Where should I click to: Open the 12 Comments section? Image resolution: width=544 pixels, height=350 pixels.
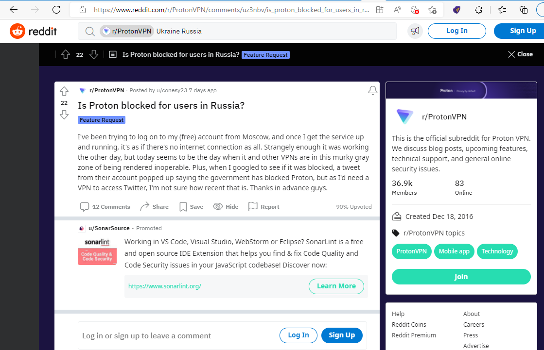(x=105, y=207)
